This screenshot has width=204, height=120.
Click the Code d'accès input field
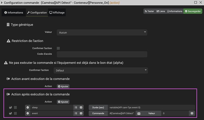[x=102, y=54]
